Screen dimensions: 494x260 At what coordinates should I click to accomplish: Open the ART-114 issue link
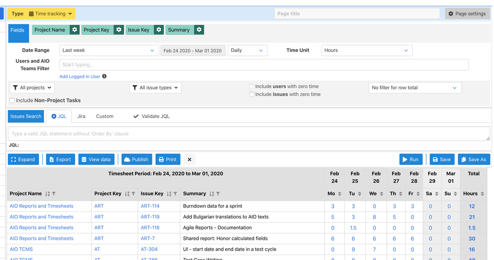[x=150, y=206]
